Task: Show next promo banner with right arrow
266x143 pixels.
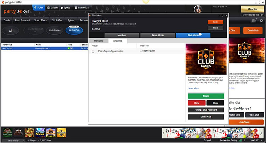Action: (x=261, y=133)
